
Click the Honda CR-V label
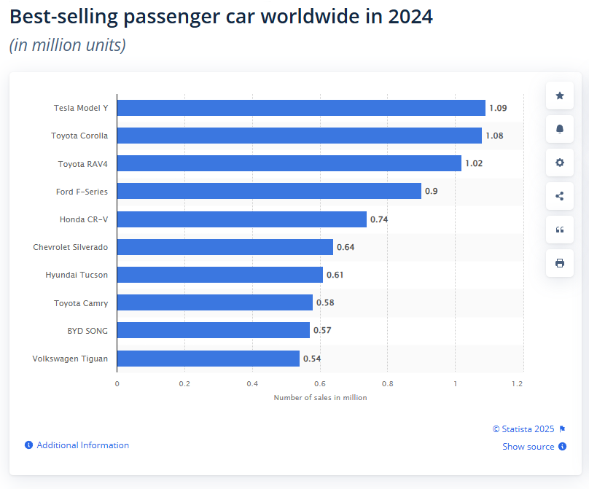84,219
